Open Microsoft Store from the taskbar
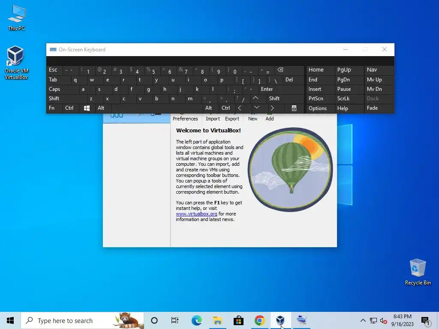439x329 pixels. coord(238,320)
